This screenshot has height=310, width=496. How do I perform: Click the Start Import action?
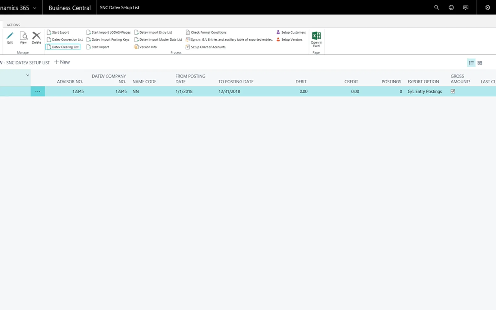pyautogui.click(x=98, y=47)
